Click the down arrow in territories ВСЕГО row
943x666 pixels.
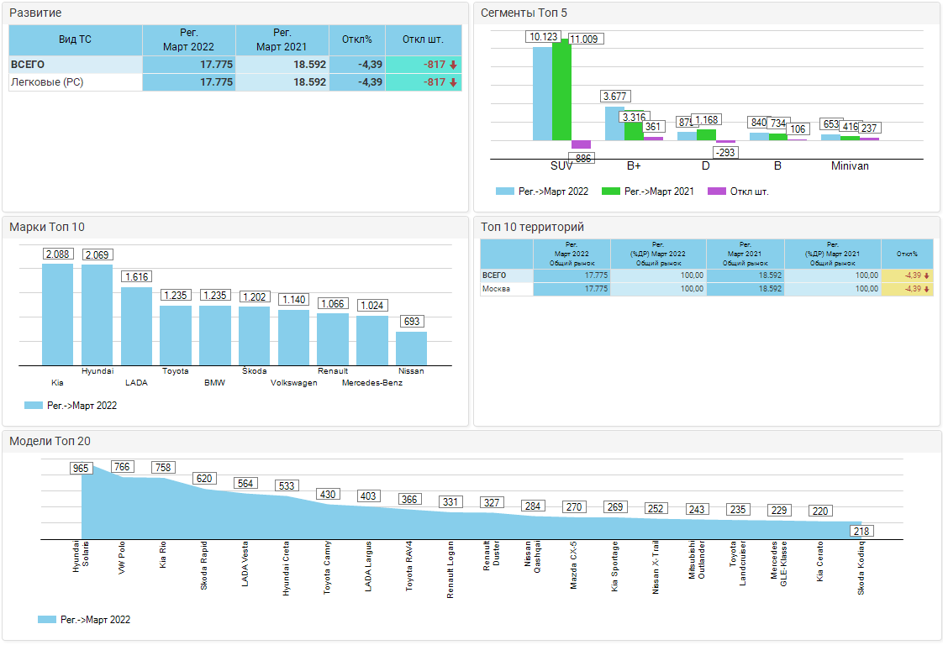point(926,275)
